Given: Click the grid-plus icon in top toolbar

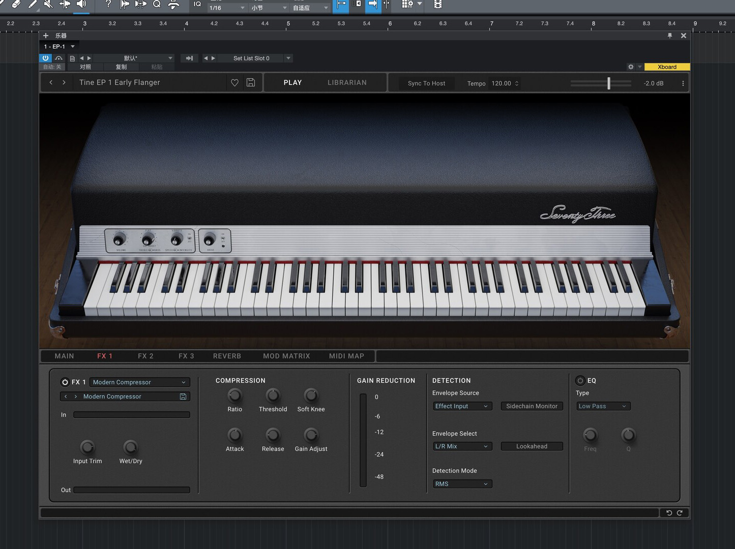Looking at the screenshot, I should [x=407, y=4].
